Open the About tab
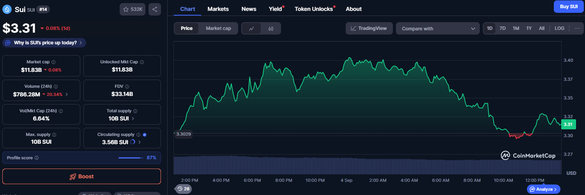 click(353, 9)
